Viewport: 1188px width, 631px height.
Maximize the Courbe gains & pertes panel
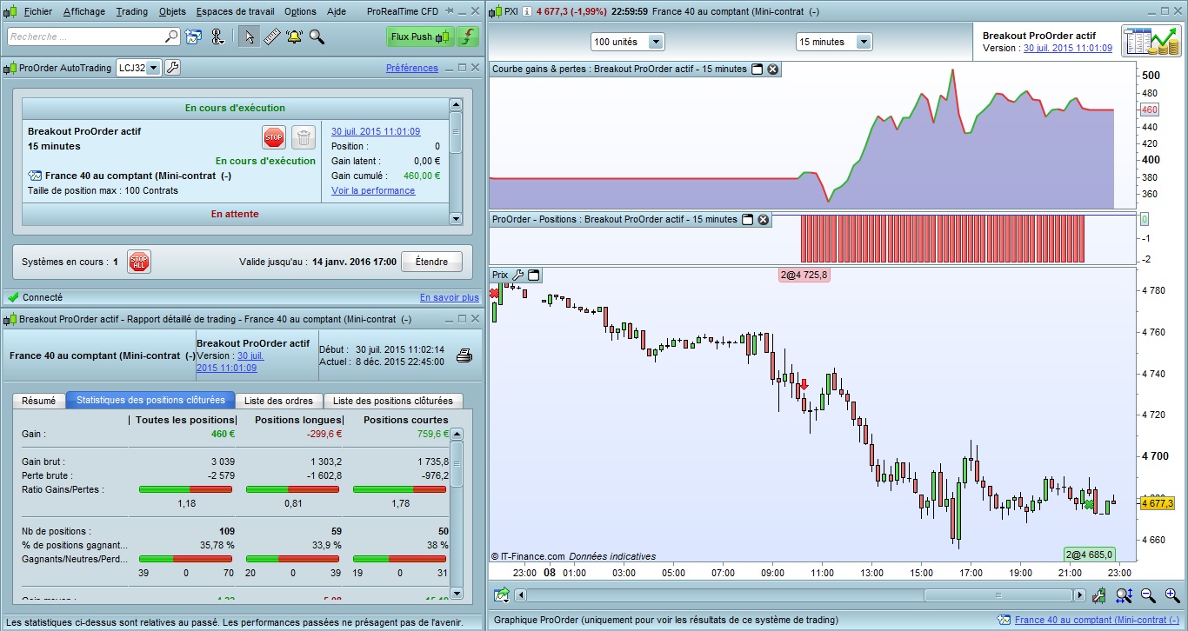(x=757, y=69)
